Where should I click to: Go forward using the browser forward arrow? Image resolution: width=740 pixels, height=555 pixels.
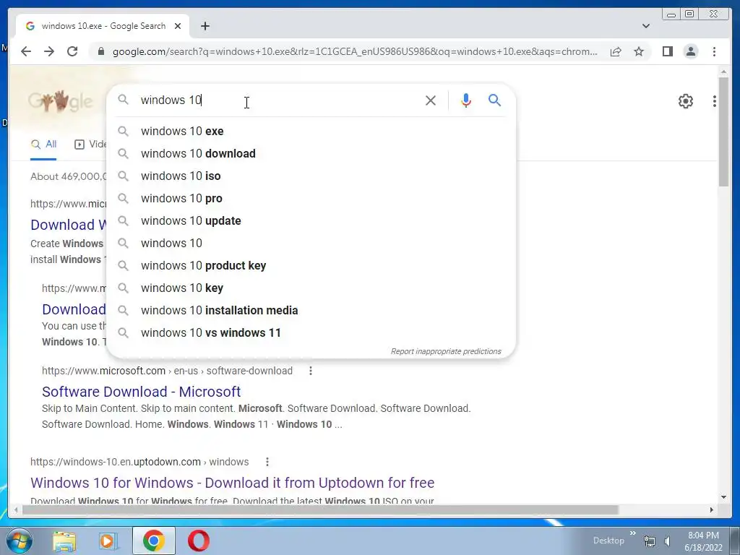49,51
